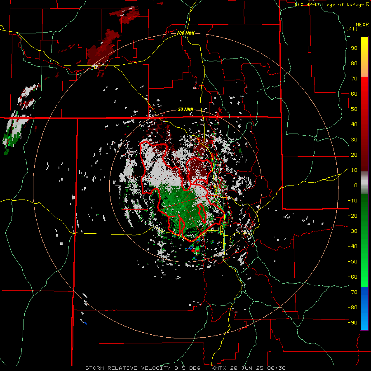Click the 60 value on the velocity scale
Viewport: 371px width, 371px height.
tap(354, 94)
